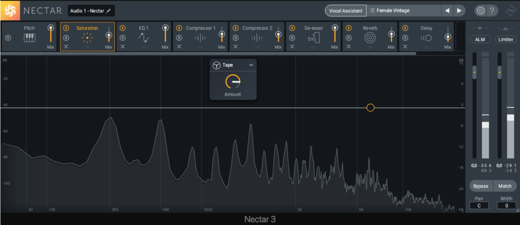Viewport: 520px width, 225px height.
Task: Select the Delay module icon
Action: click(x=427, y=38)
